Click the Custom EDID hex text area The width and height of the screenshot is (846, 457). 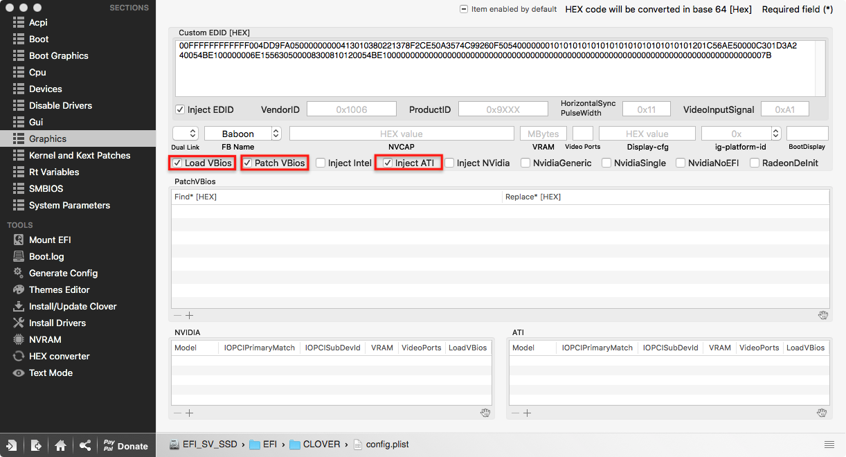tap(500, 67)
